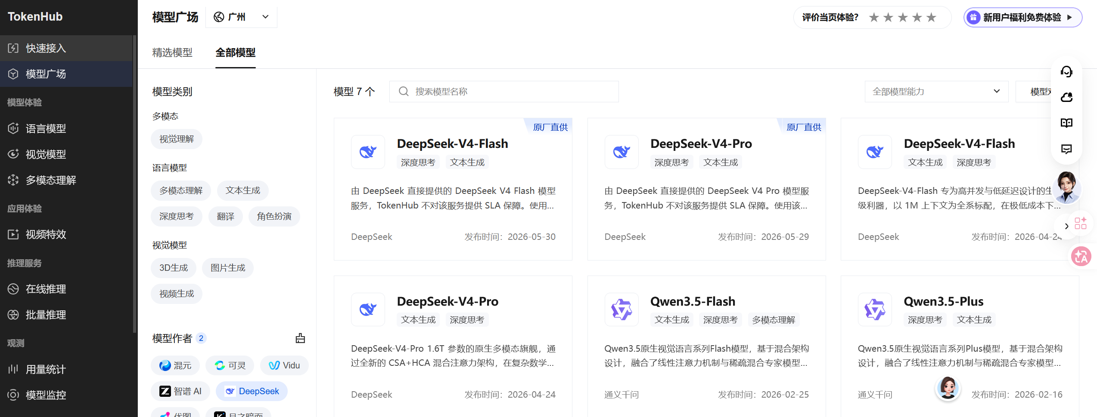
Task: Click the 通义千问 vendor text under Qwen3.5-Flash
Action: 622,395
